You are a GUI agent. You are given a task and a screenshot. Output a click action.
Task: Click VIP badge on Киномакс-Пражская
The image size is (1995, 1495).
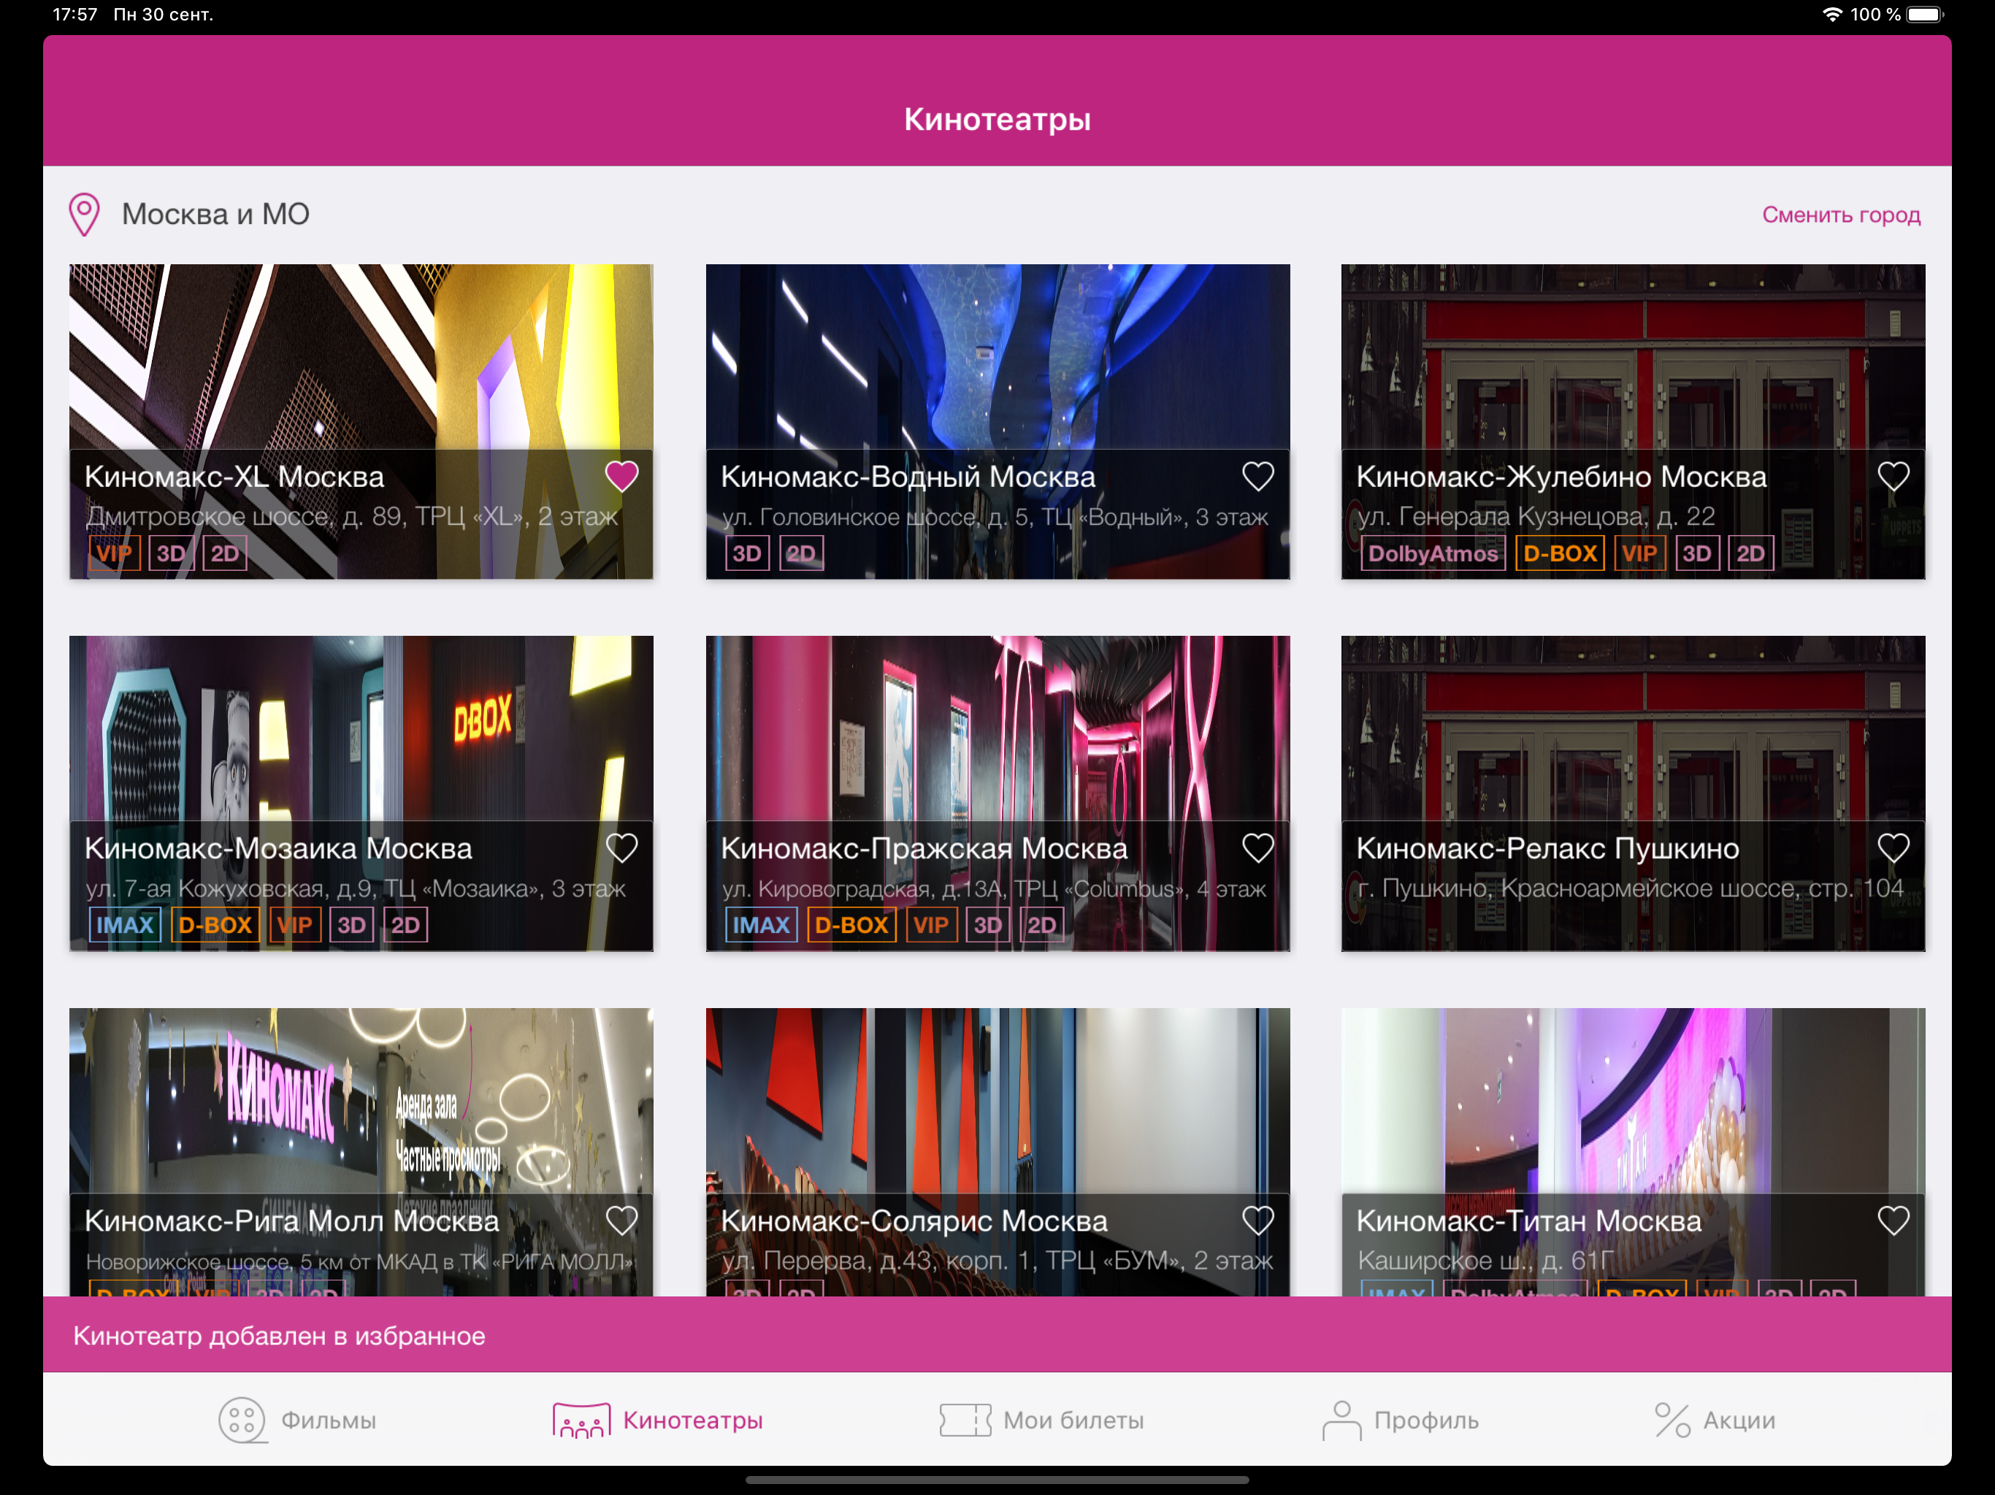click(931, 924)
